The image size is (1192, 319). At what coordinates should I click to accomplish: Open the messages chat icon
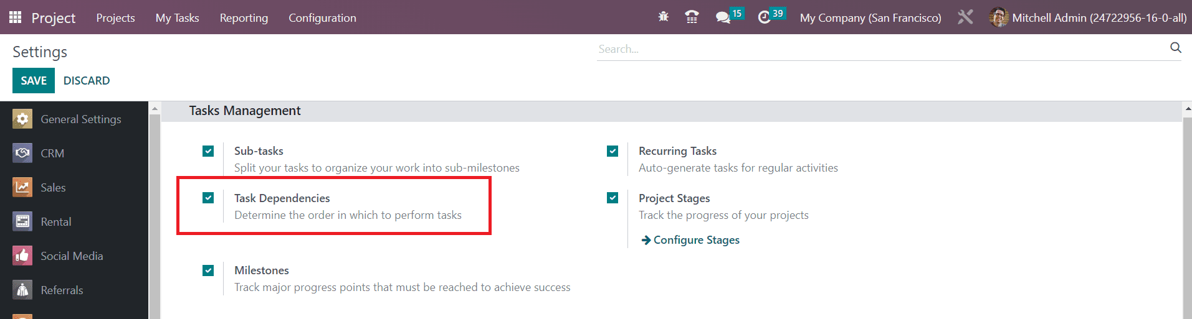(723, 17)
